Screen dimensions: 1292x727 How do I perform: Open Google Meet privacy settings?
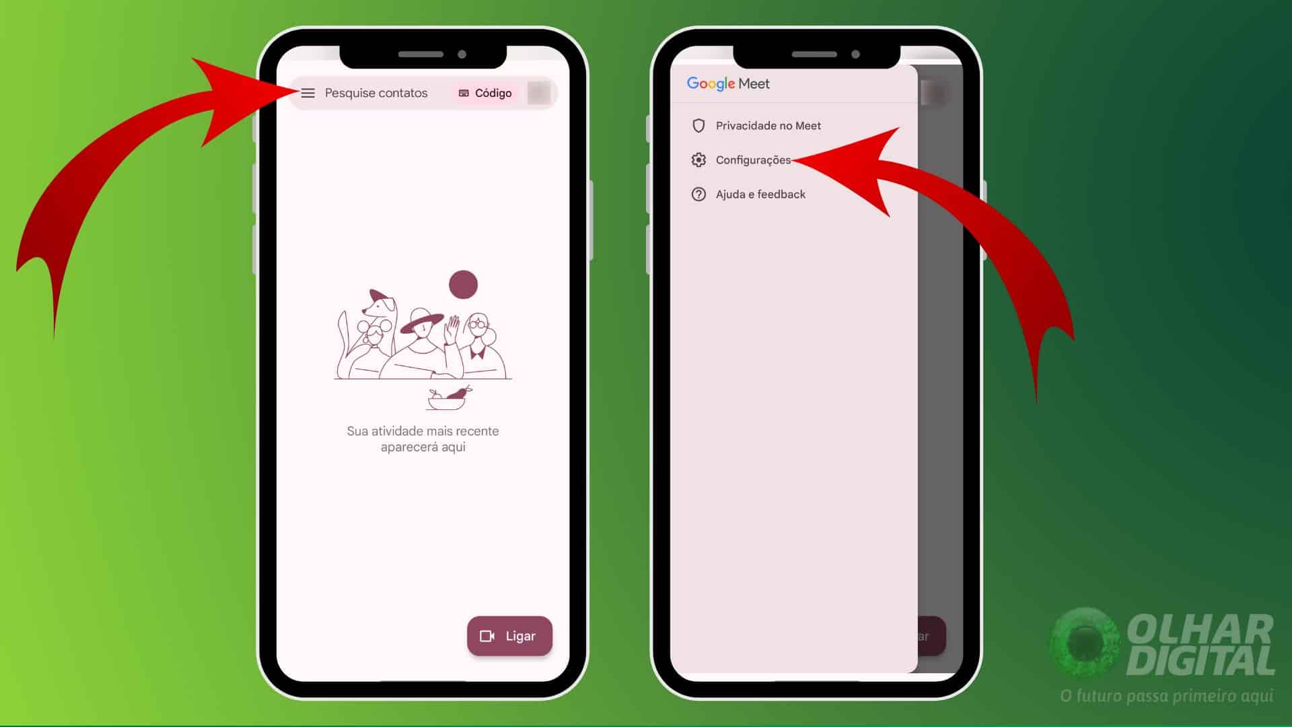(766, 125)
